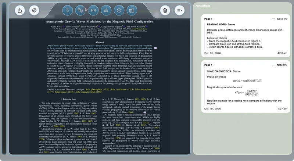Click the '4:37 am' timestamp
Screen dimensions: 294x161
point(282,109)
